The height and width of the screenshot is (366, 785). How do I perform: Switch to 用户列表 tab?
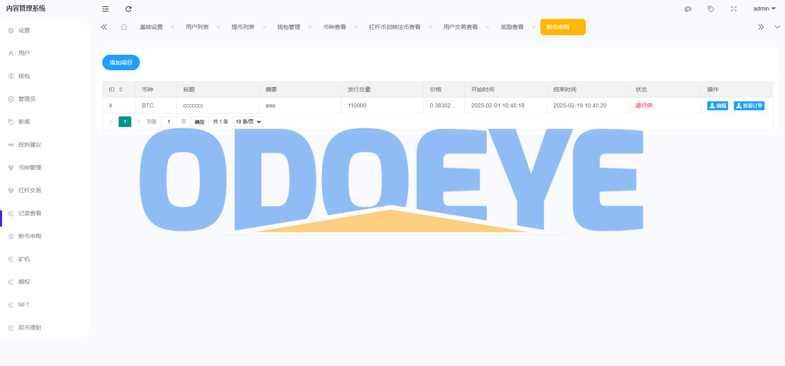pos(197,27)
